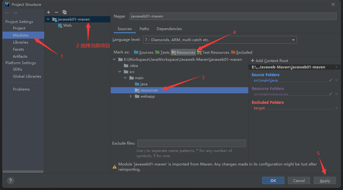Select the resources folder

[179, 90]
